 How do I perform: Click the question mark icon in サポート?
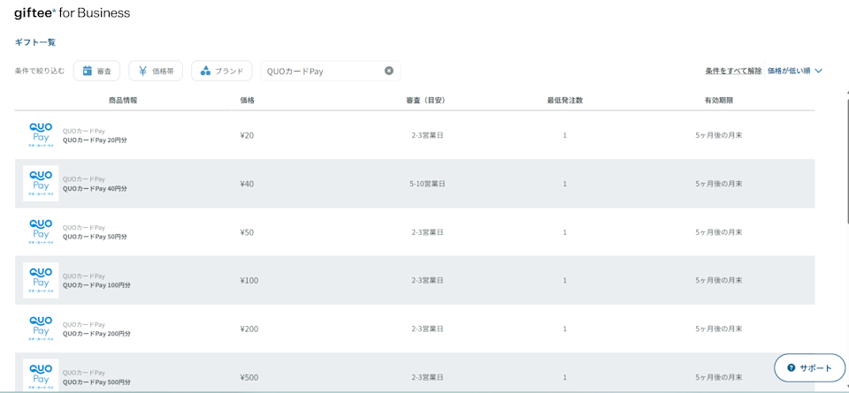coord(791,367)
